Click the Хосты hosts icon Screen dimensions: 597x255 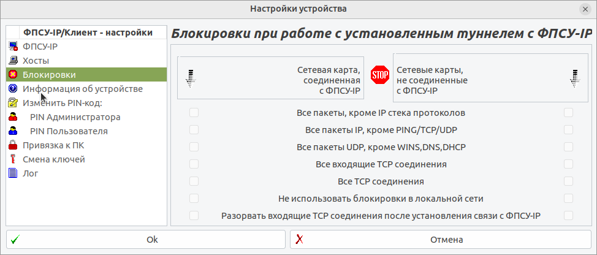13,61
